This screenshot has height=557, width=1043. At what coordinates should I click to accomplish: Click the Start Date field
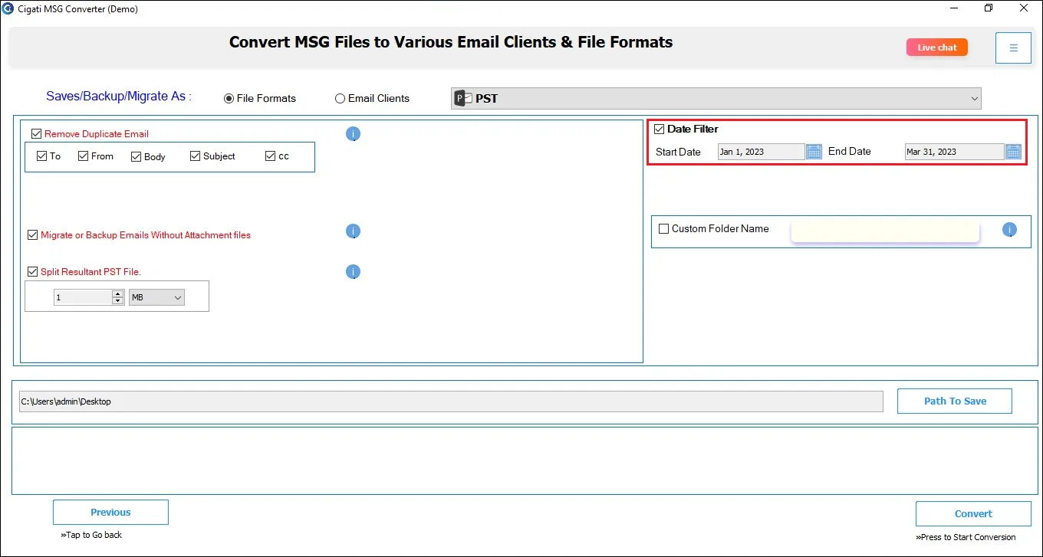tap(761, 152)
